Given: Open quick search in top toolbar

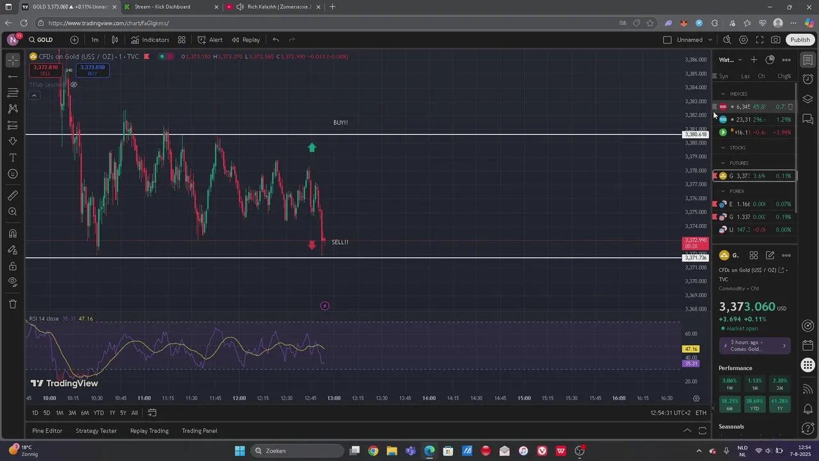Looking at the screenshot, I should point(727,40).
